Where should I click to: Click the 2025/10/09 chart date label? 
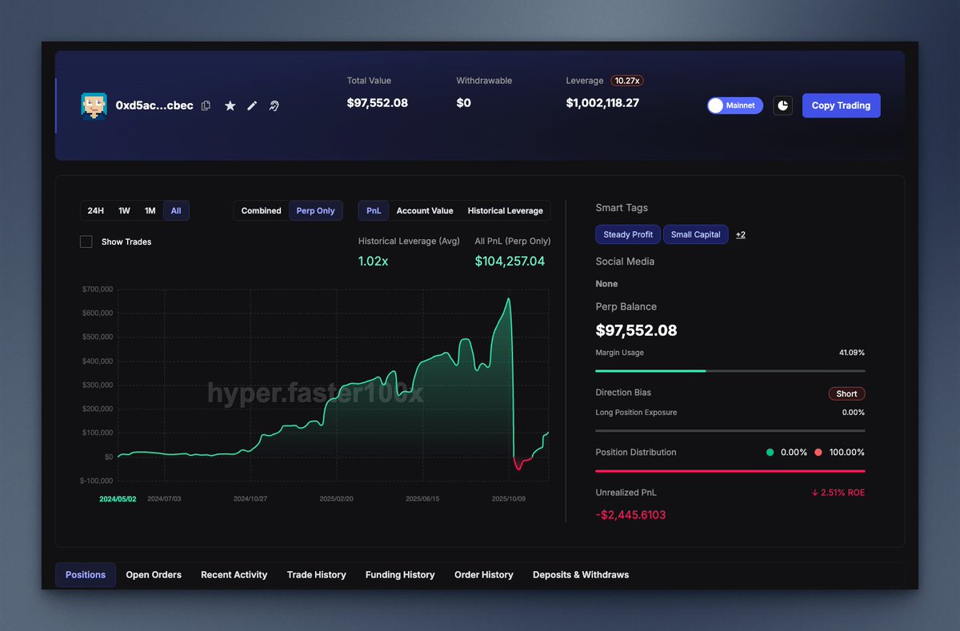tap(510, 499)
